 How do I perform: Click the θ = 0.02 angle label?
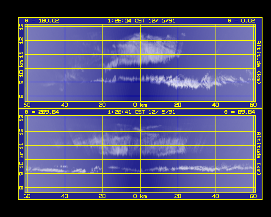[x=241, y=21]
